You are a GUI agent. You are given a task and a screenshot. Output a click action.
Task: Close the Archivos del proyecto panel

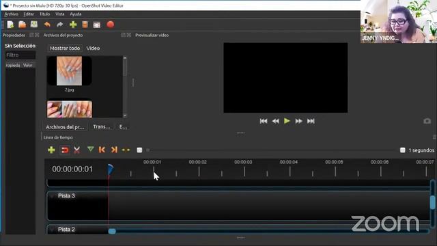coord(129,35)
